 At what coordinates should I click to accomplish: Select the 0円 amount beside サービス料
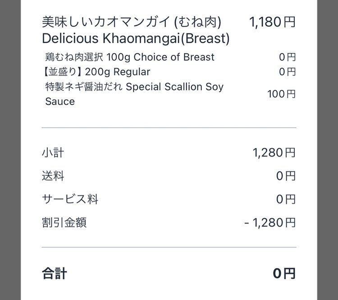click(286, 199)
